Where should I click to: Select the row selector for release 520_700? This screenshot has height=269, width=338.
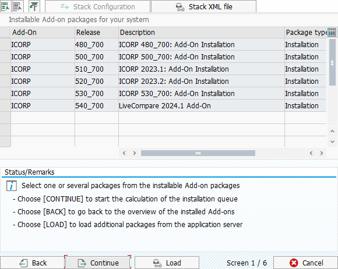click(x=5, y=82)
